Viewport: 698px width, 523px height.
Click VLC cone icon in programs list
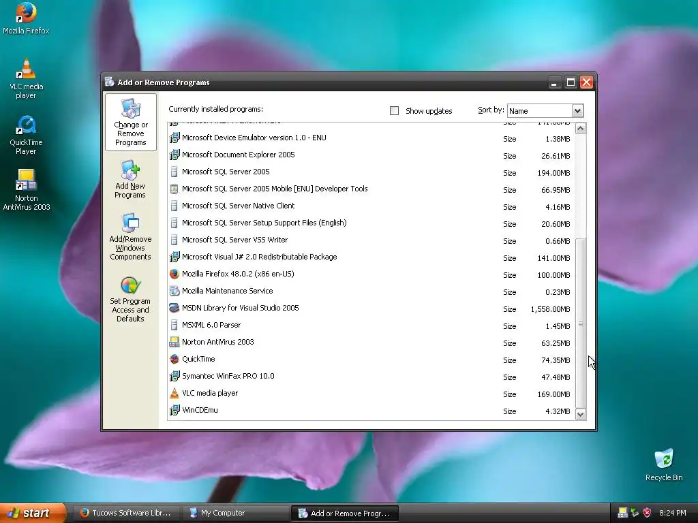click(174, 393)
